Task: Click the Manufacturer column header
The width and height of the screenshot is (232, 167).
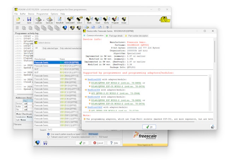Action: (46, 59)
